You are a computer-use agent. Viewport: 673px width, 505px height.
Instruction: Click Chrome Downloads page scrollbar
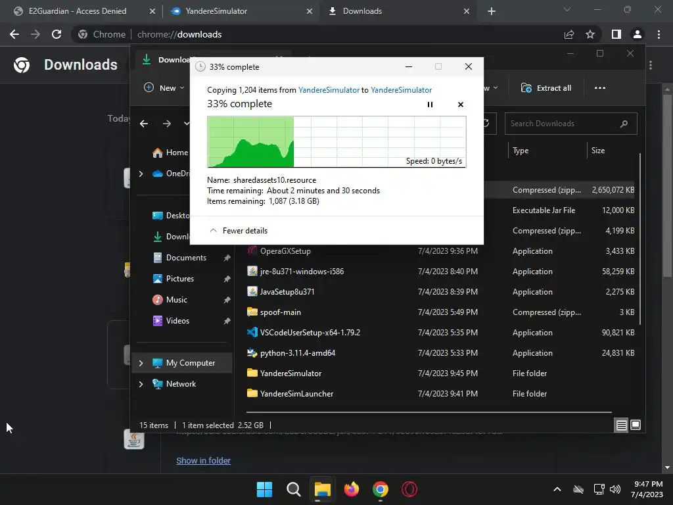pyautogui.click(x=667, y=186)
